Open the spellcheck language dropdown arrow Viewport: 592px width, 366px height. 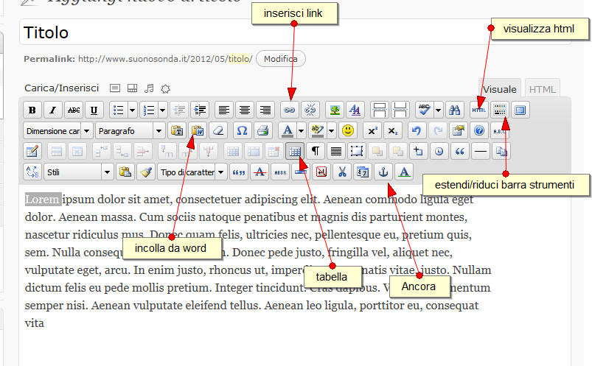(x=439, y=110)
